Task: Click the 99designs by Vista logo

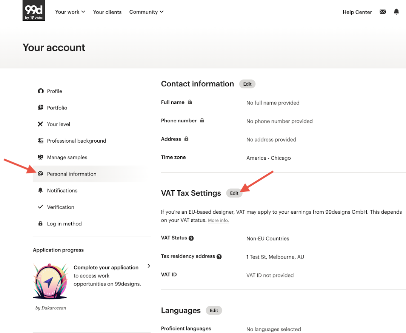Action: click(34, 10)
